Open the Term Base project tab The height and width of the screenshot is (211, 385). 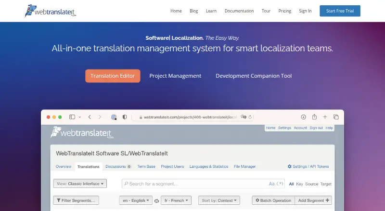[x=146, y=166]
